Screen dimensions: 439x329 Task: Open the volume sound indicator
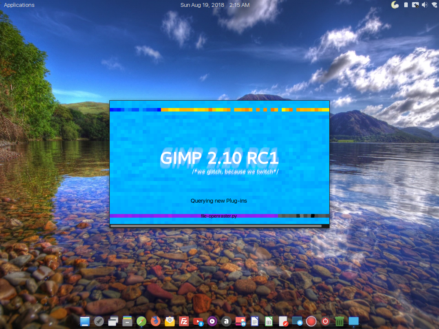pyautogui.click(x=425, y=5)
